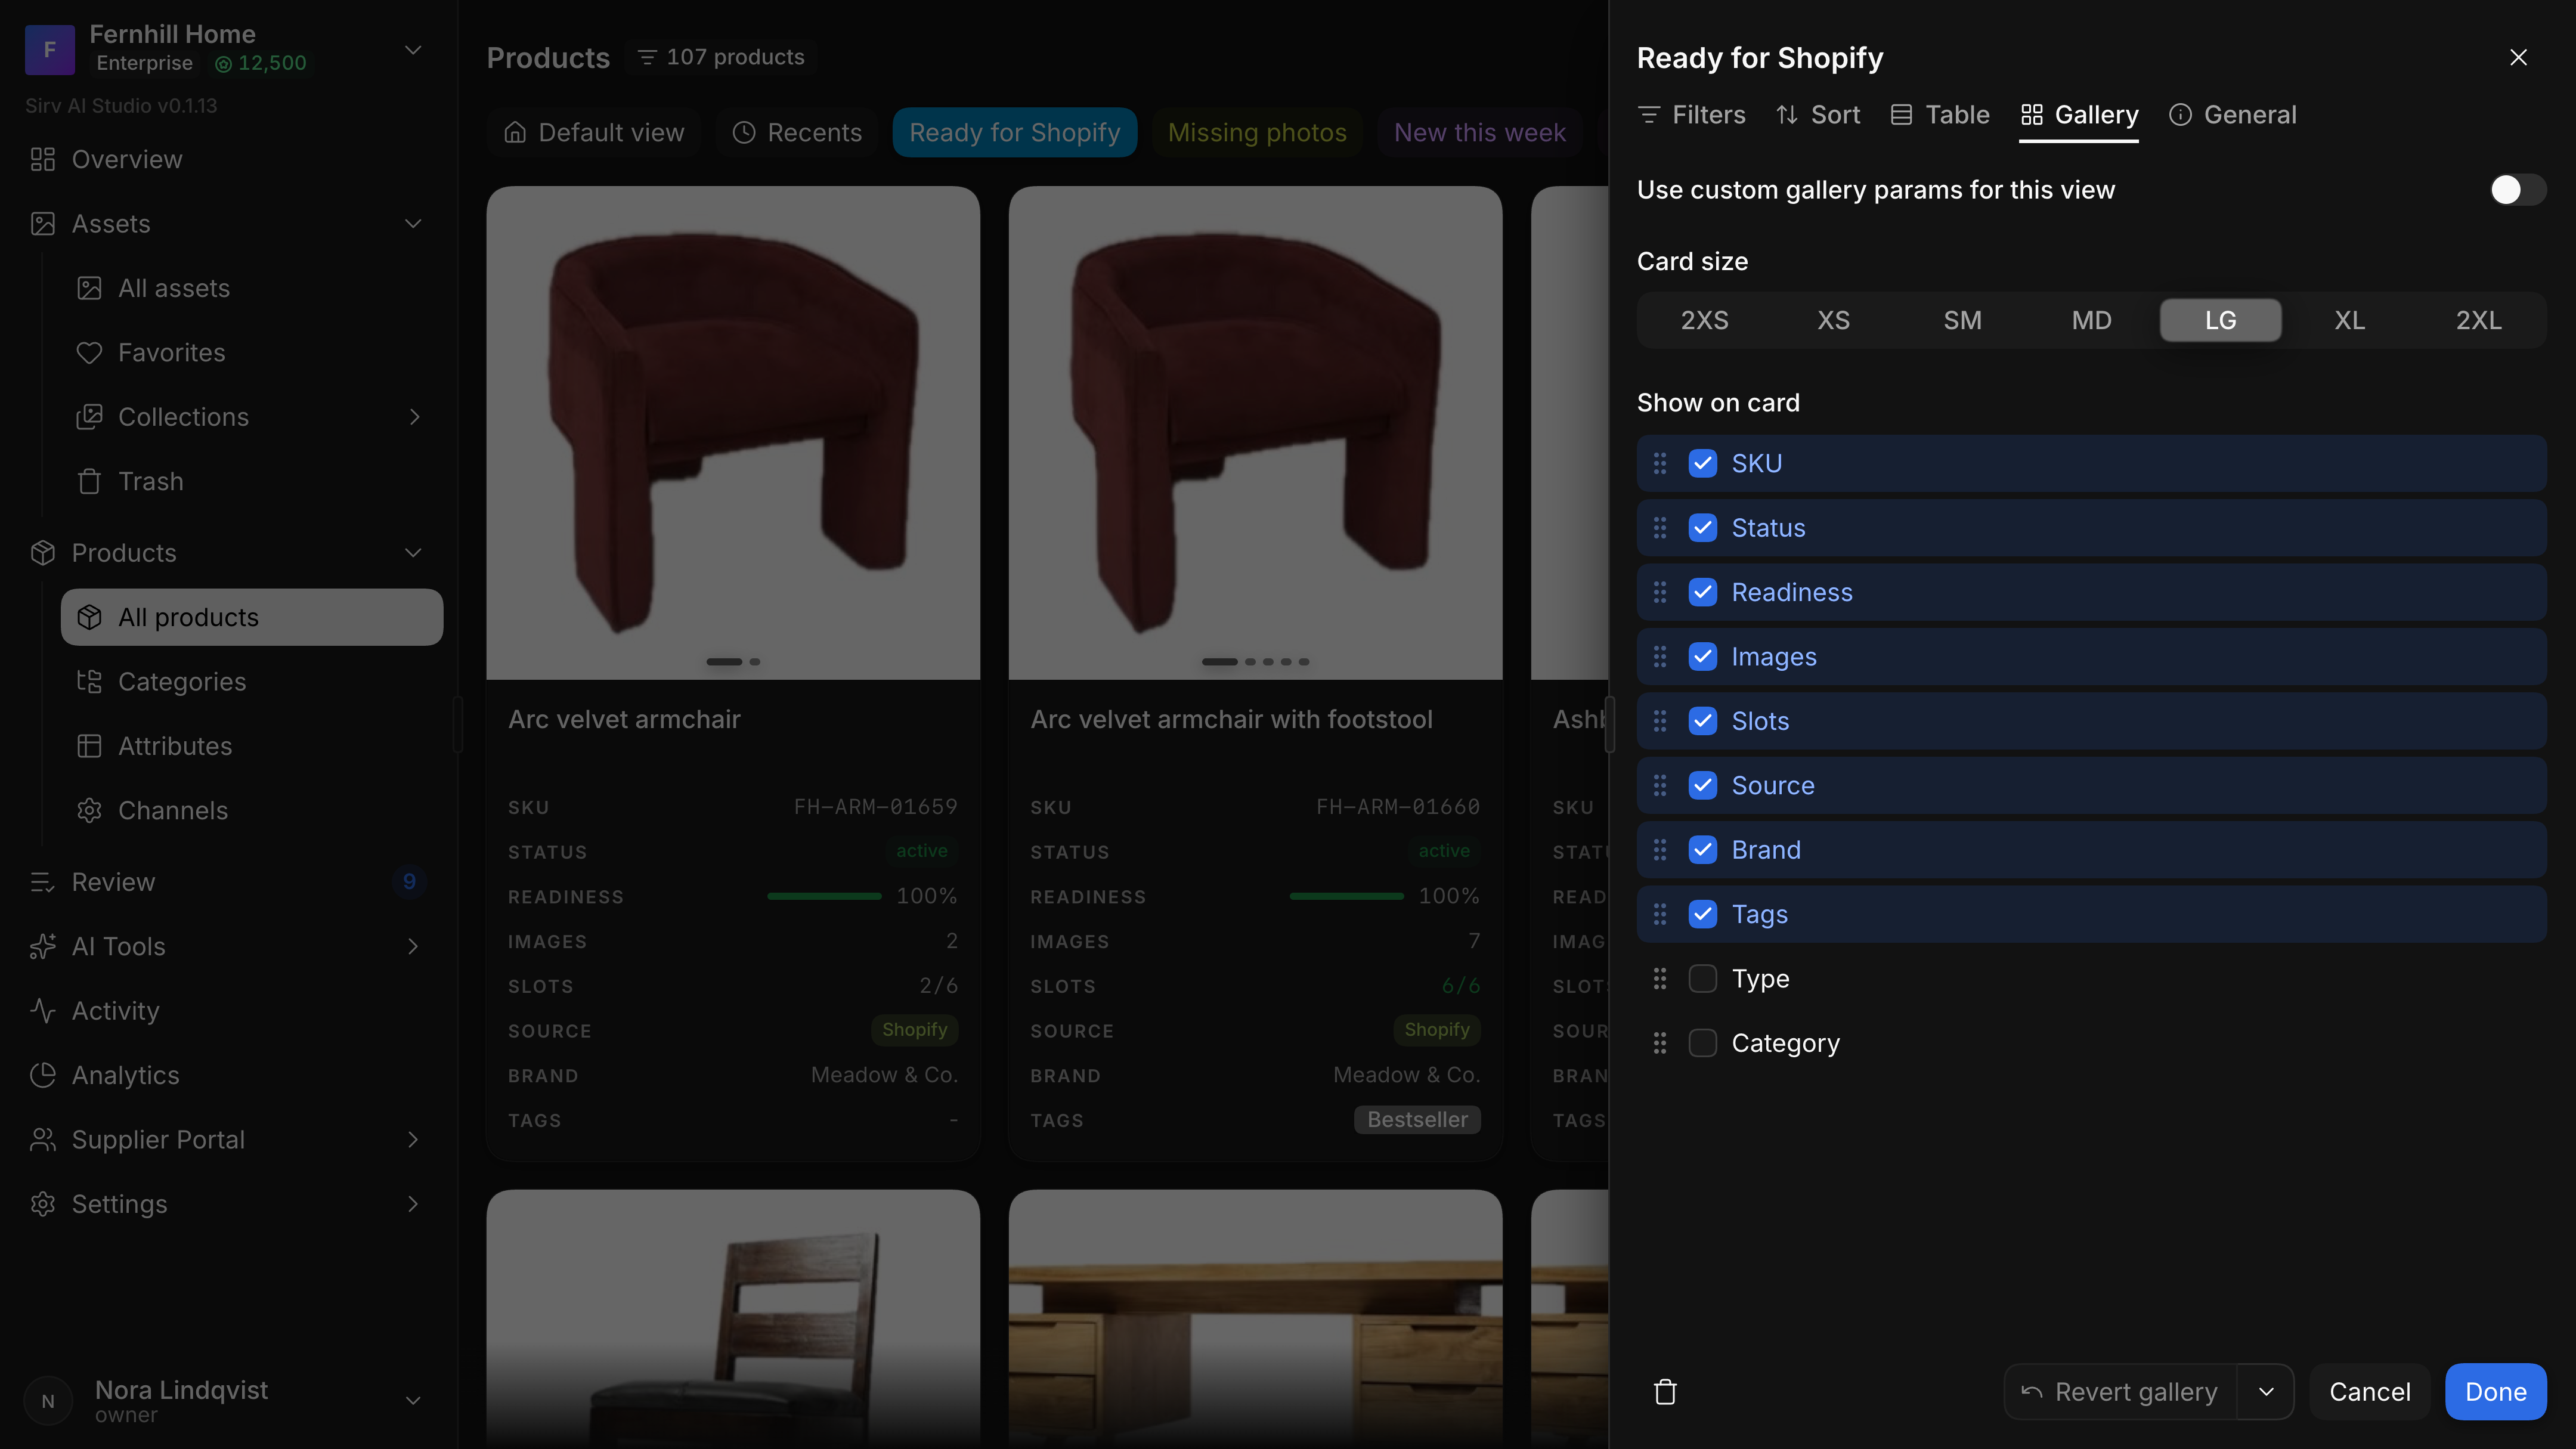Switch to the Filters tab
Image resolution: width=2576 pixels, height=1449 pixels.
coord(1692,115)
